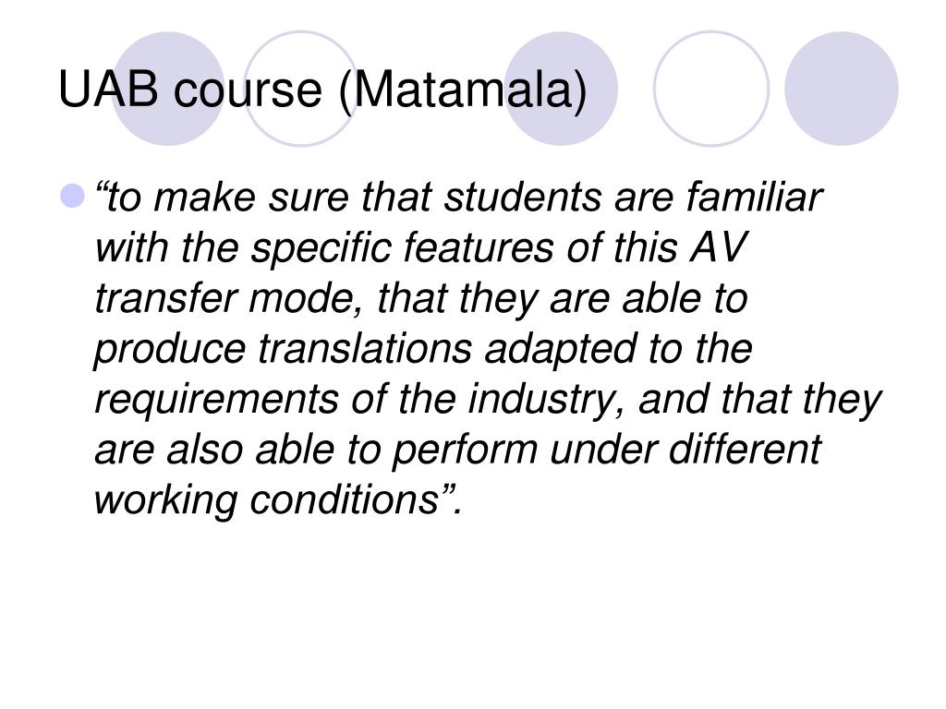Select the outlined circle behind the word "course"

(300, 89)
